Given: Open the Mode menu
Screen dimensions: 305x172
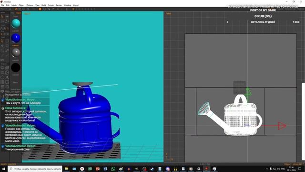Looking at the screenshot, I should 14,5.
